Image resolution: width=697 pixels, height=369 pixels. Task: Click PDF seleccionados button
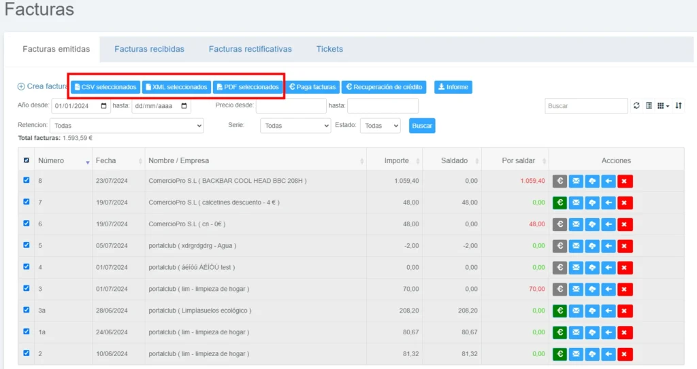click(248, 87)
